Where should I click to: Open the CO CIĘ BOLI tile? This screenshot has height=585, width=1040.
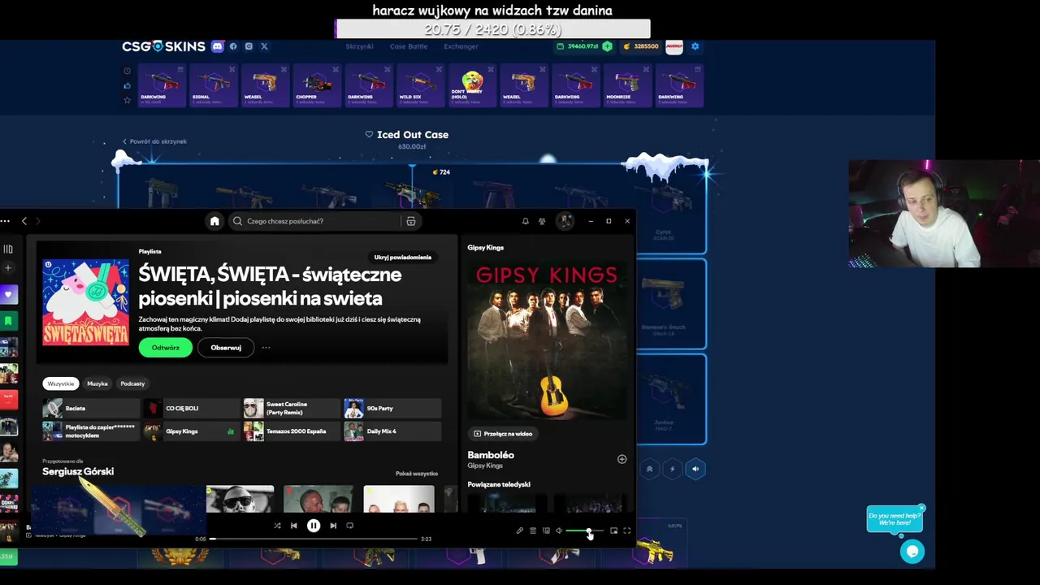(192, 409)
